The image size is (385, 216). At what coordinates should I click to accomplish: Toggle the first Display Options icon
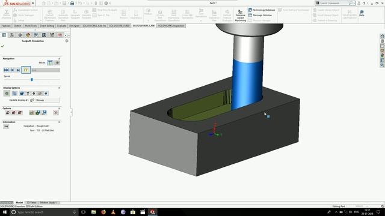pyautogui.click(x=7, y=94)
